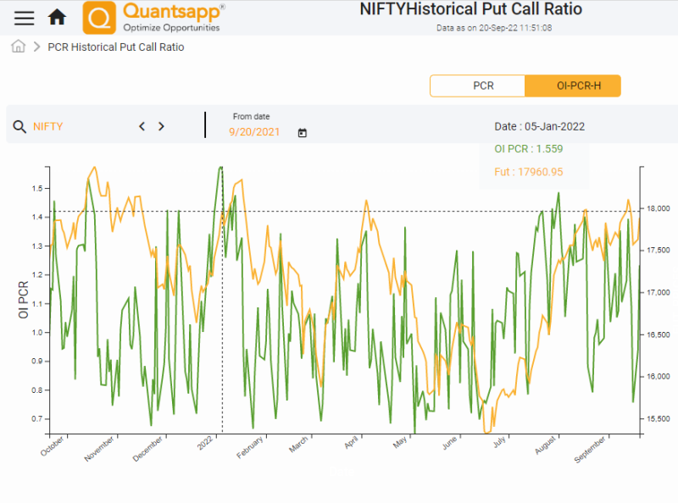Viewport: 678px width, 503px height.
Task: Toggle between PCR and OI-PCR-H modes
Action: pyautogui.click(x=525, y=86)
